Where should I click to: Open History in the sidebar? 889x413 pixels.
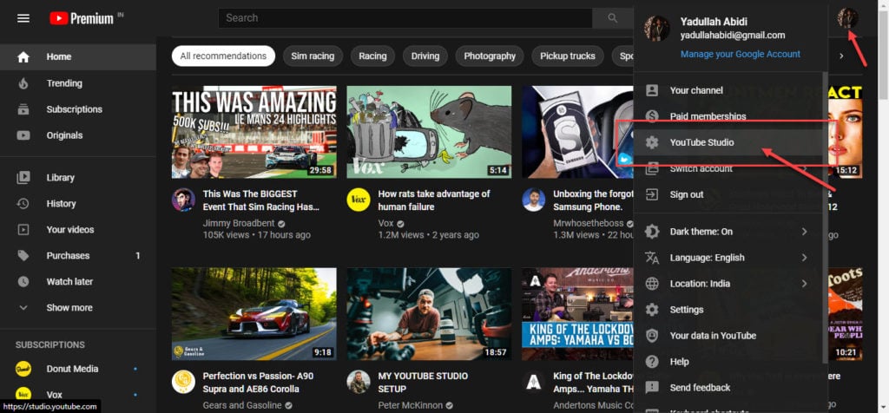tap(77, 203)
